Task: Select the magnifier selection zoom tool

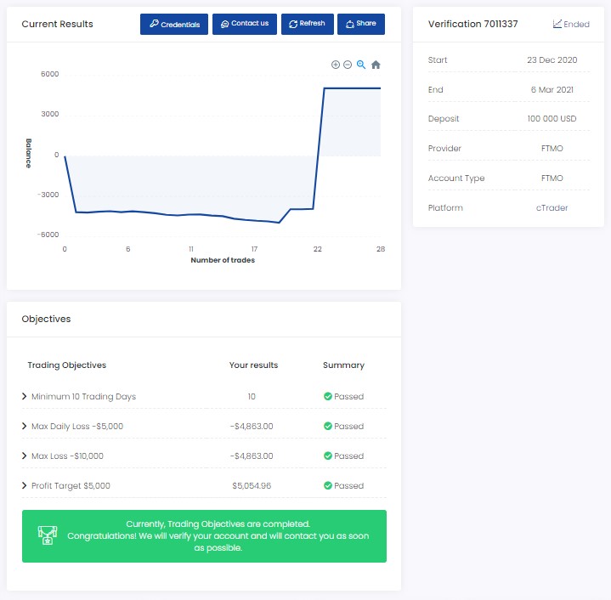Action: (x=361, y=65)
